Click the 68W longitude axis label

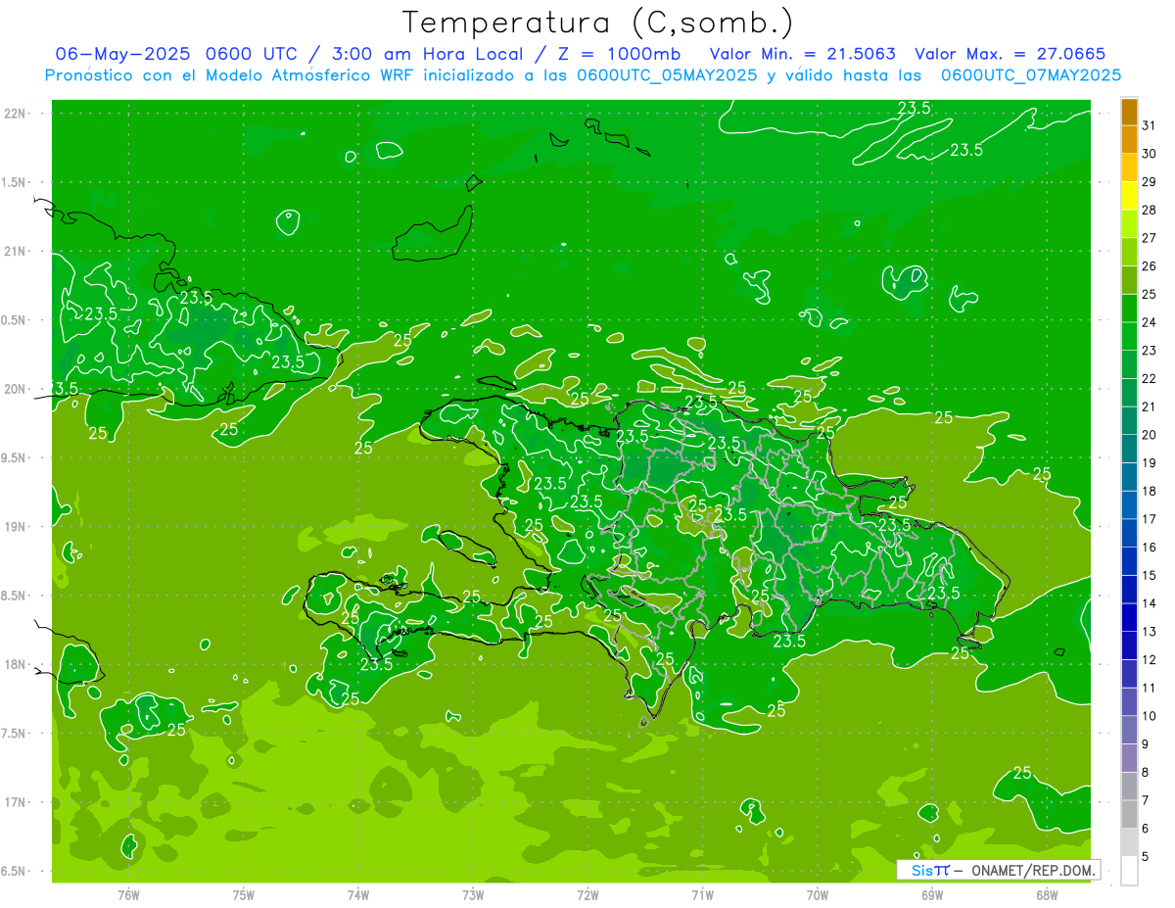(1047, 895)
